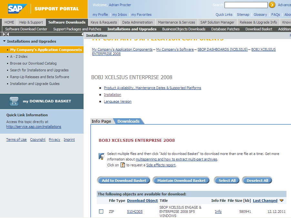This screenshot has width=291, height=218.
Task: Click the collapse arrow at navigation header's right end
Action: (x=82, y=34)
